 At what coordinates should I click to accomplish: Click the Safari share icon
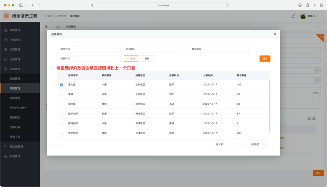click(307, 5)
